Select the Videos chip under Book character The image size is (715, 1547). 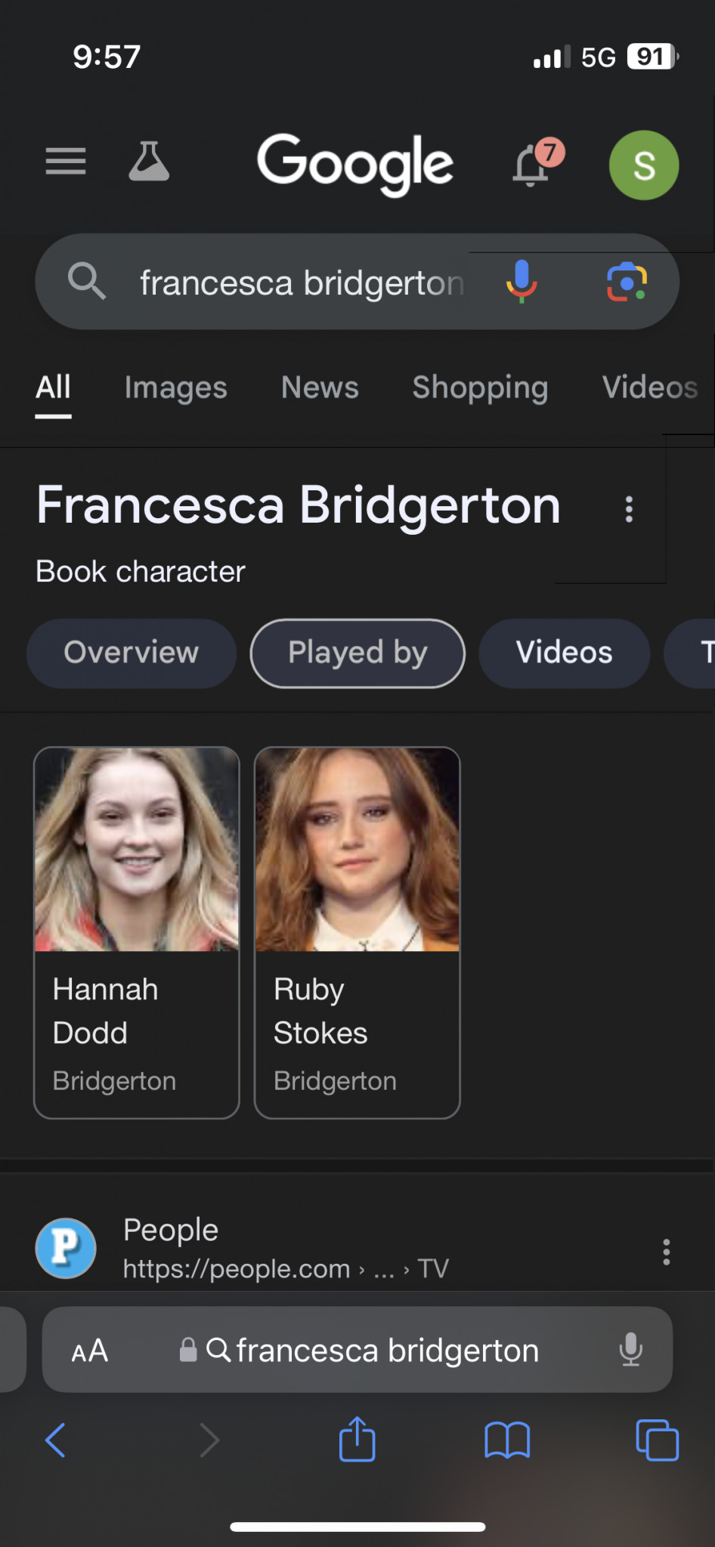564,653
